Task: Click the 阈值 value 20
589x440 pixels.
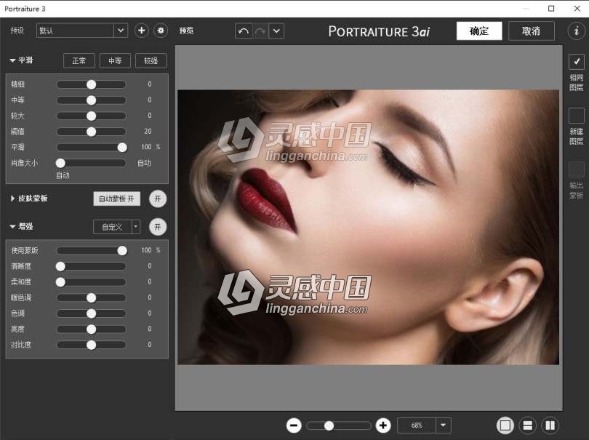Action: pos(148,132)
